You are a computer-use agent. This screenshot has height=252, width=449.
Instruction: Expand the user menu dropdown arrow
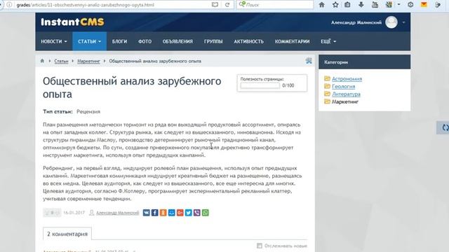click(403, 22)
